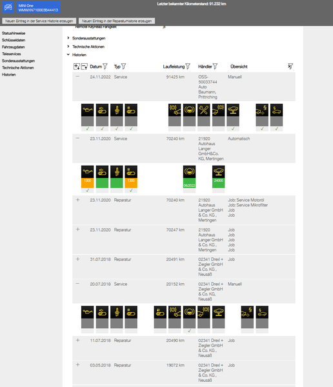Viewport: 333px width, 387px height.
Task: Expand the Technische Aktionen section
Action: point(68,46)
